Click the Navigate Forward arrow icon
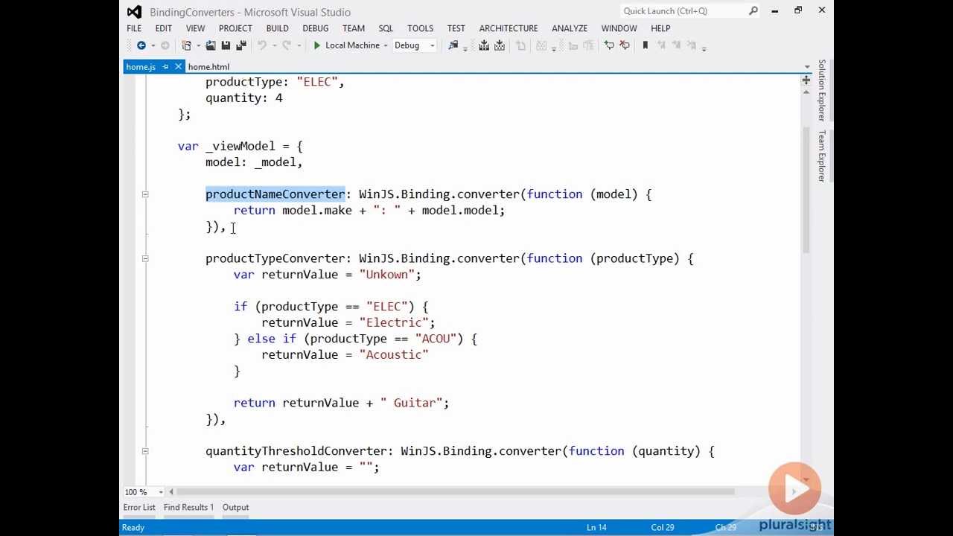Image resolution: width=953 pixels, height=536 pixels. click(165, 45)
